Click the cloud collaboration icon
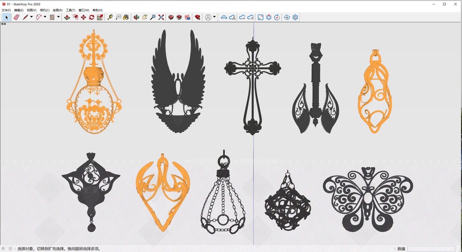This screenshot has width=462, height=252. 232,17
